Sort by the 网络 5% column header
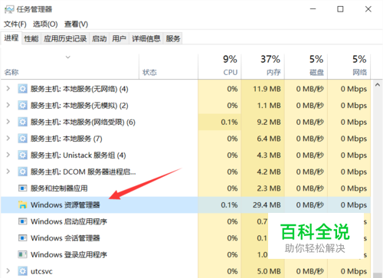 point(349,67)
